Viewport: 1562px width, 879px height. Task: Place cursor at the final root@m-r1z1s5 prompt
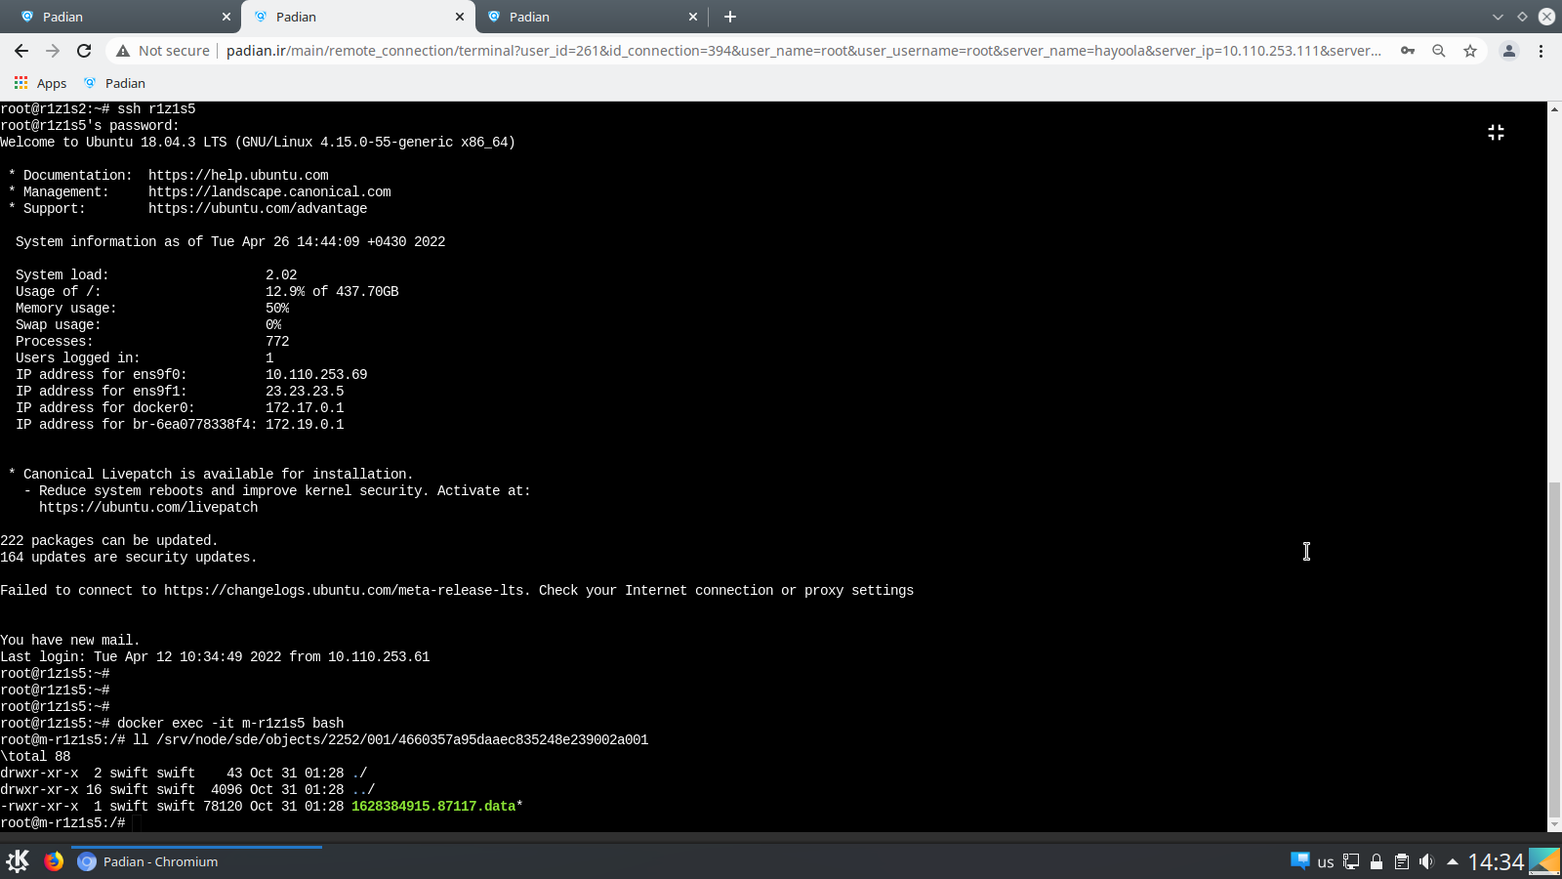coord(137,823)
